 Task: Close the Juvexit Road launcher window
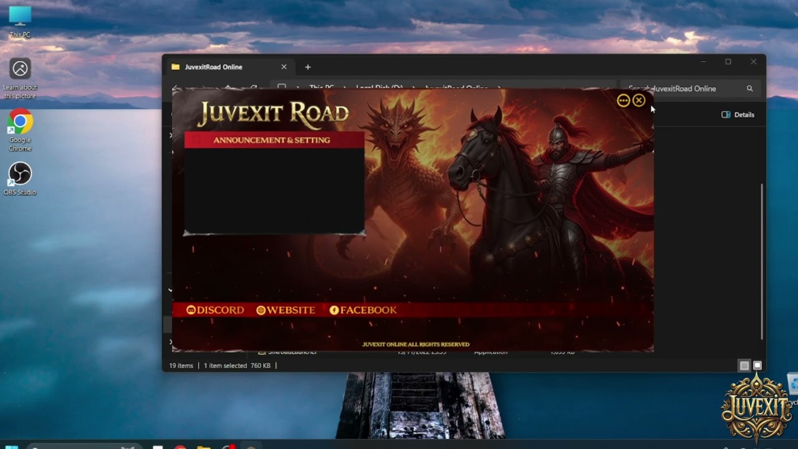(639, 100)
